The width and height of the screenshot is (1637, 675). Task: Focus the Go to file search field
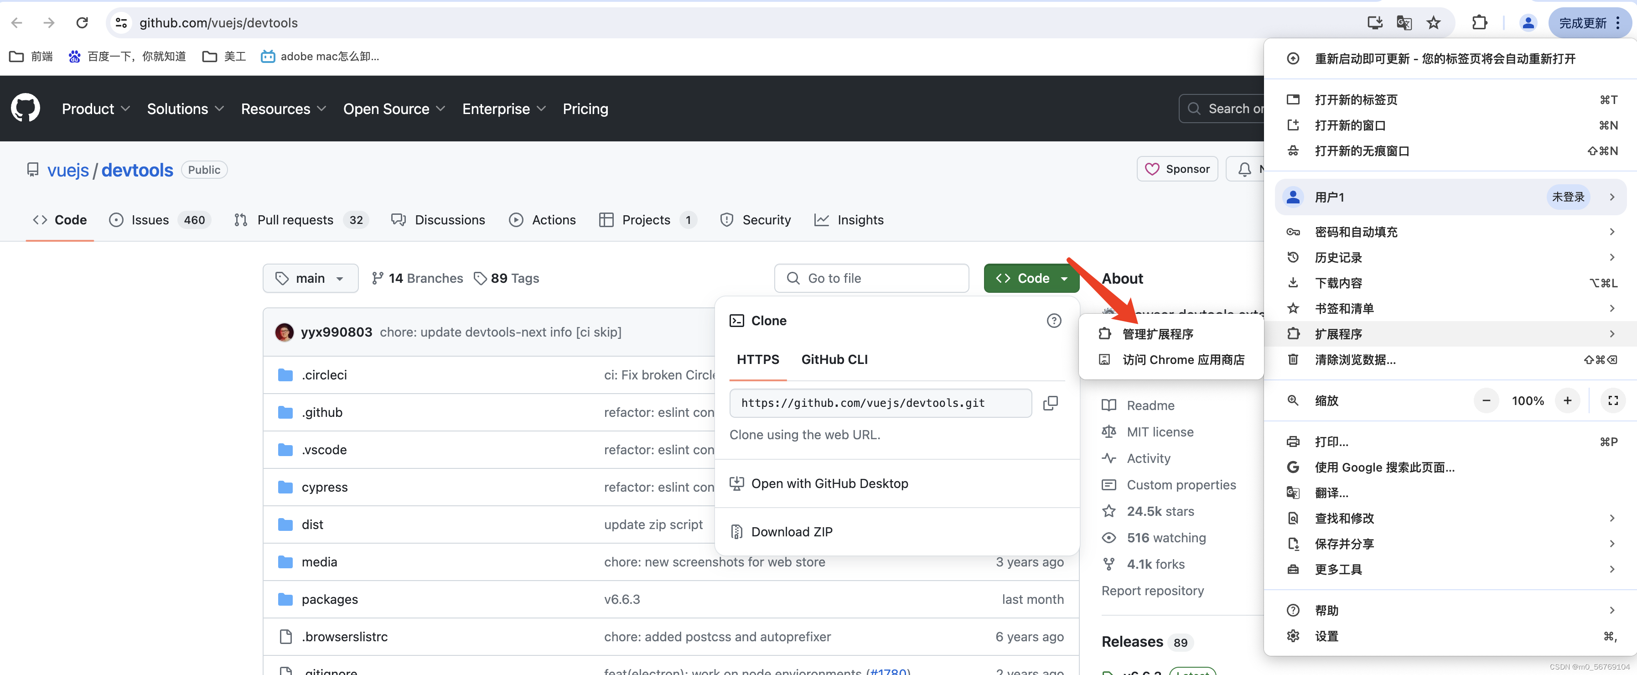[871, 278]
